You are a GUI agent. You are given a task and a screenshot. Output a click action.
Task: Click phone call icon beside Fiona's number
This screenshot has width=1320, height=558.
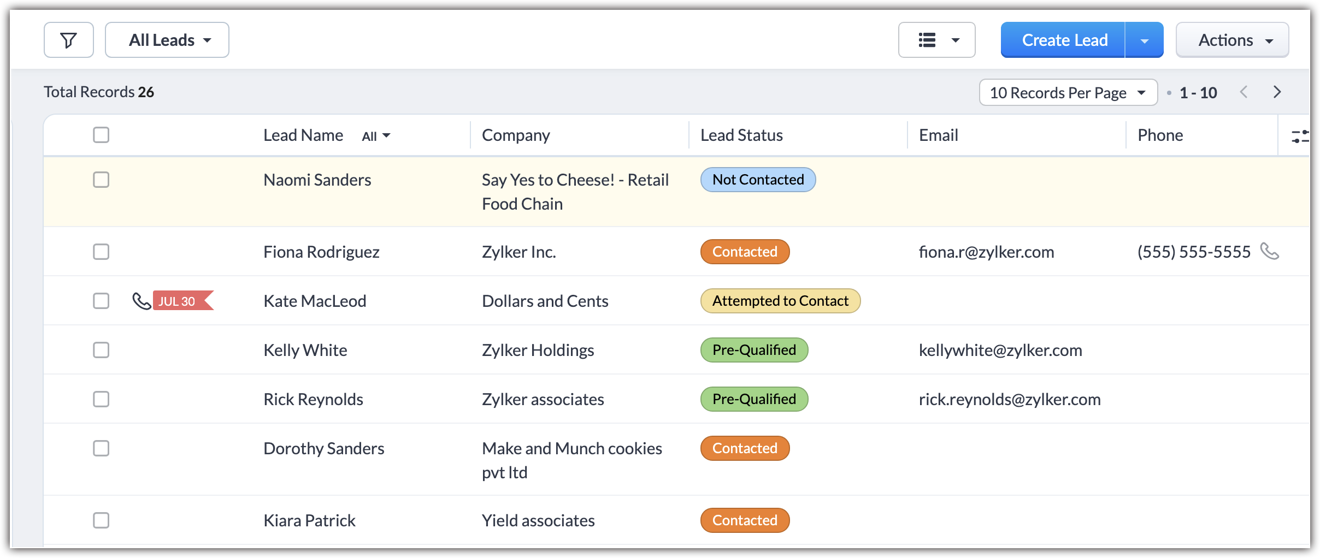click(1269, 251)
